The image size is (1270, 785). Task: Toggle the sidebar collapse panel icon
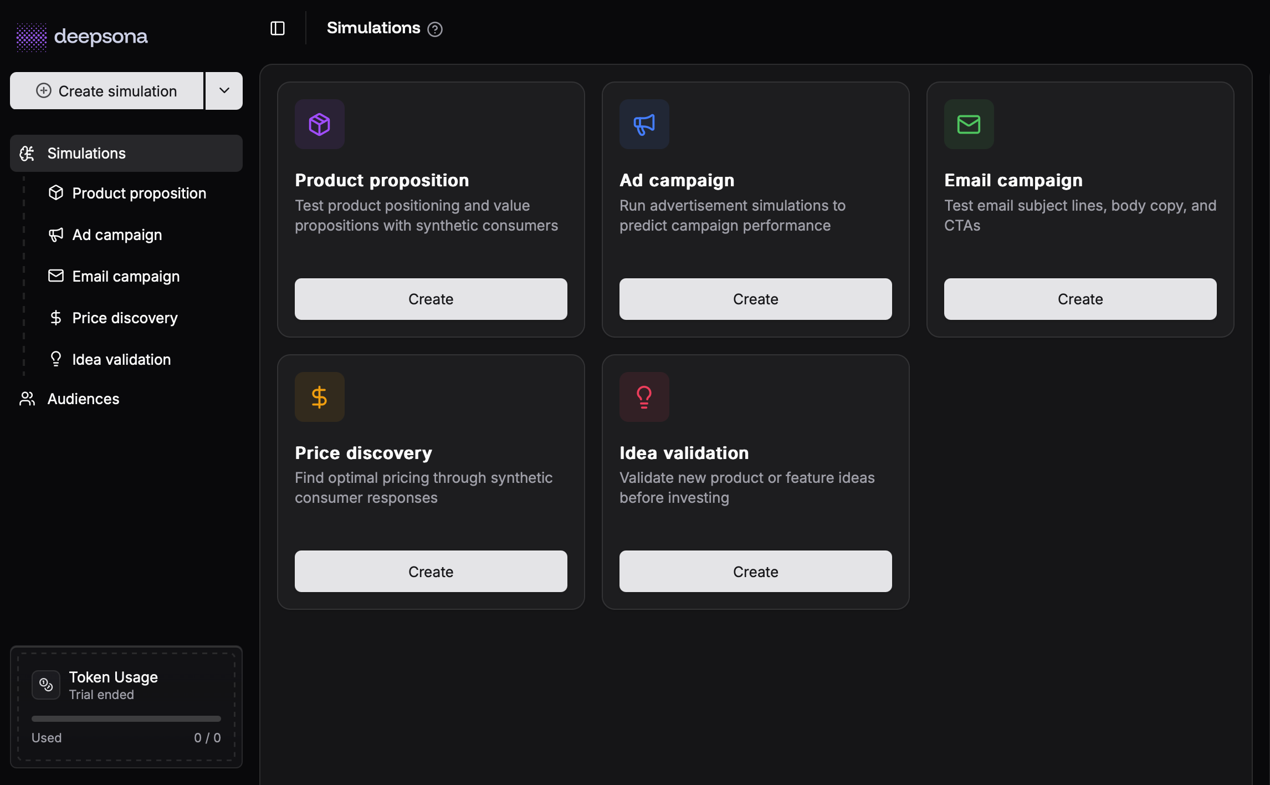277,28
